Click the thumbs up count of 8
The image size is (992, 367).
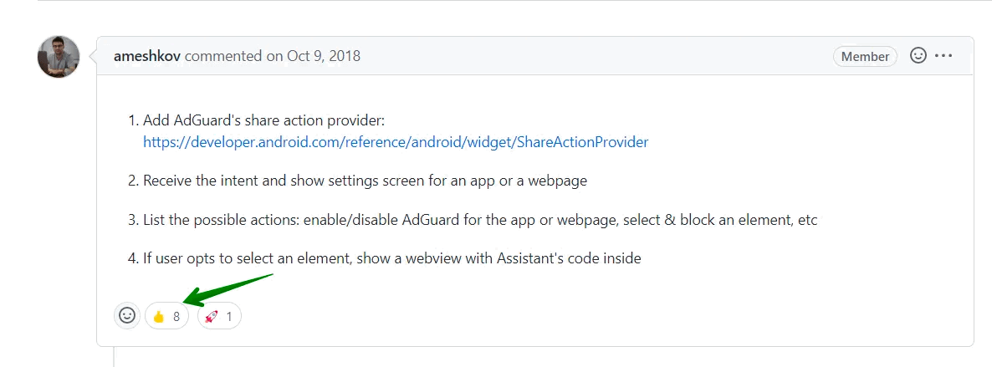tap(176, 316)
